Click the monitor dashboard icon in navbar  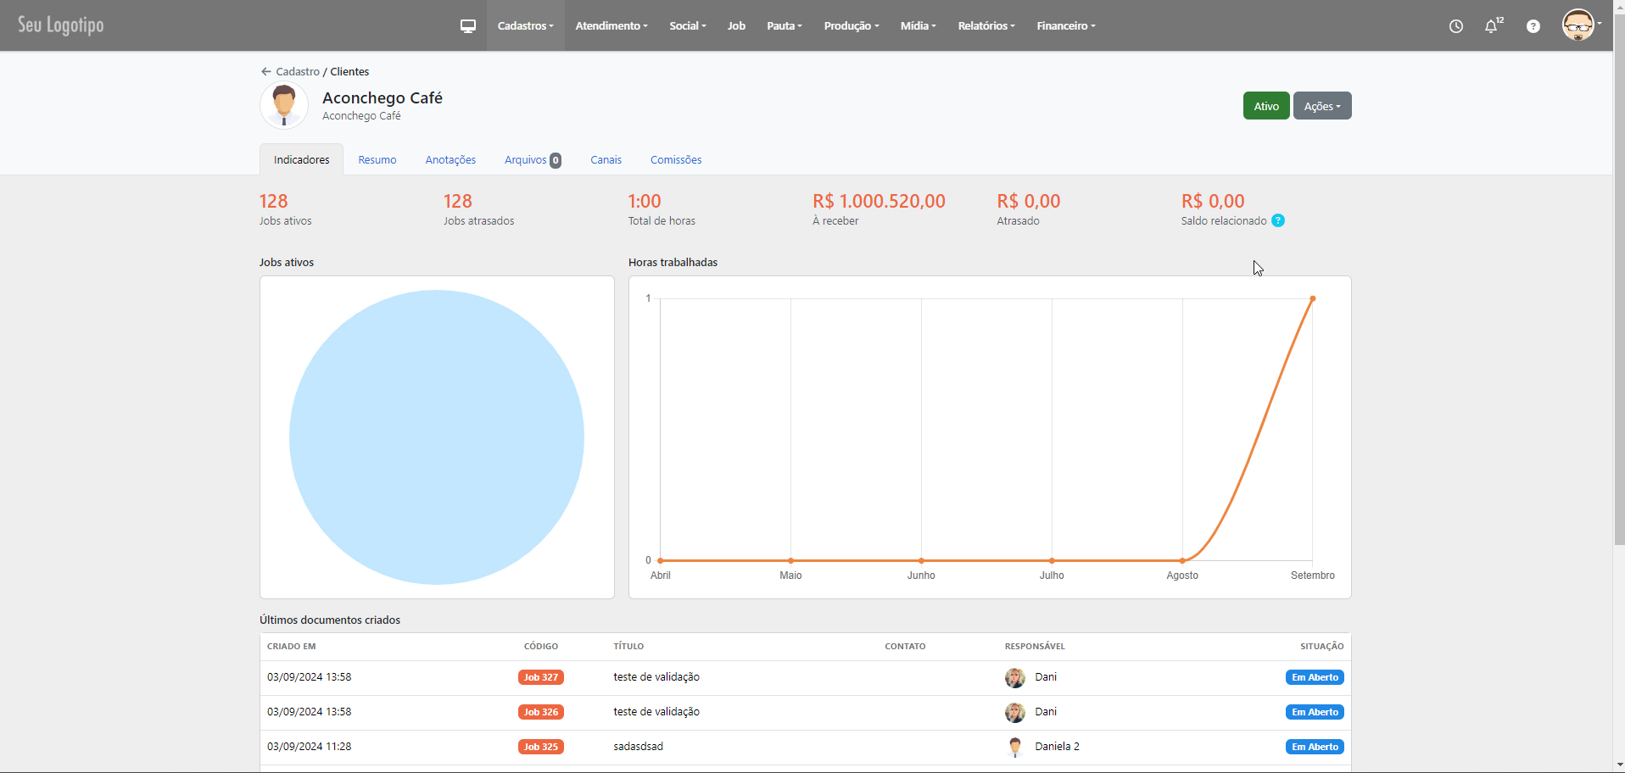(x=467, y=26)
